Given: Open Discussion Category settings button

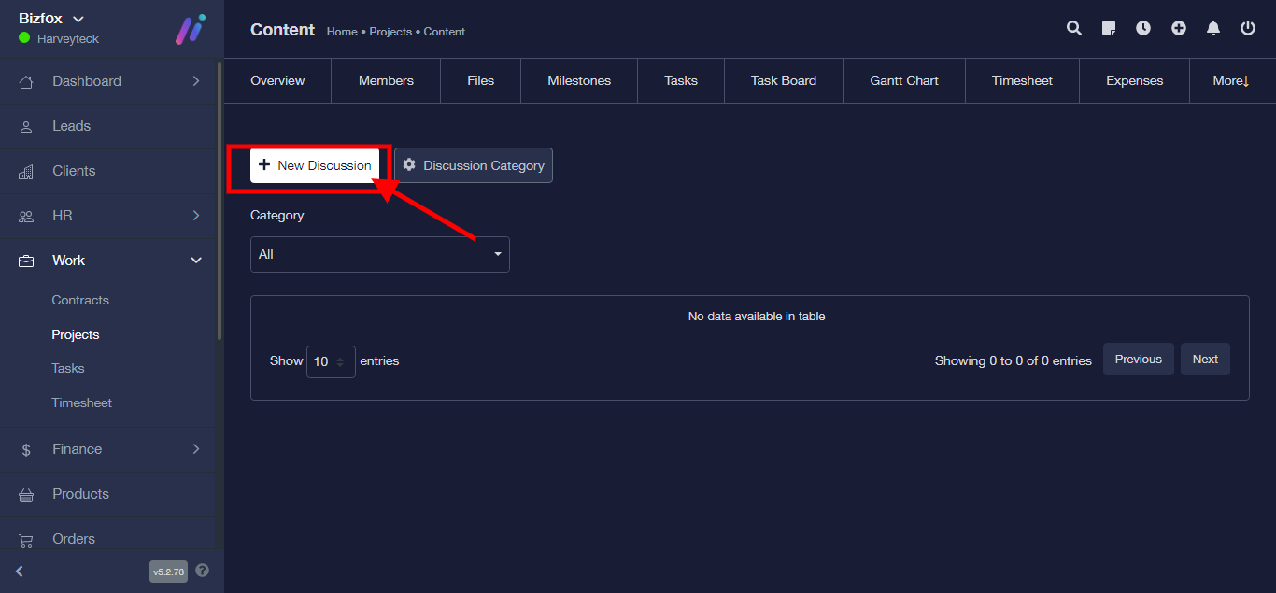Looking at the screenshot, I should [x=474, y=165].
